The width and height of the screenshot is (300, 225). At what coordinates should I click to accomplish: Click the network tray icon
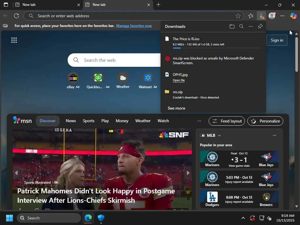(x=262, y=218)
